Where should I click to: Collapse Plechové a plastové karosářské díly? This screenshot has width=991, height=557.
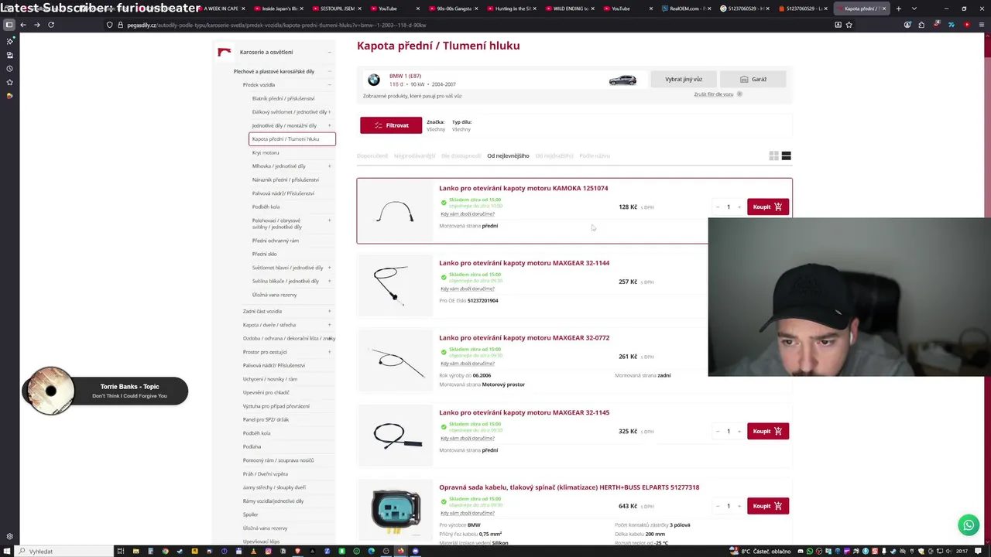pyautogui.click(x=329, y=71)
